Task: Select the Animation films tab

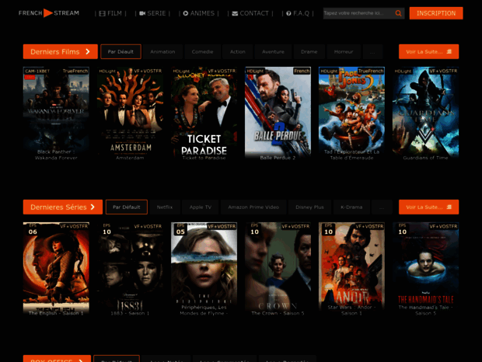Action: [x=162, y=52]
